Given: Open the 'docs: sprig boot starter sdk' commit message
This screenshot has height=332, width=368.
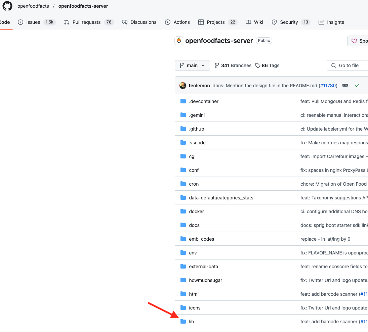Looking at the screenshot, I should (x=334, y=225).
